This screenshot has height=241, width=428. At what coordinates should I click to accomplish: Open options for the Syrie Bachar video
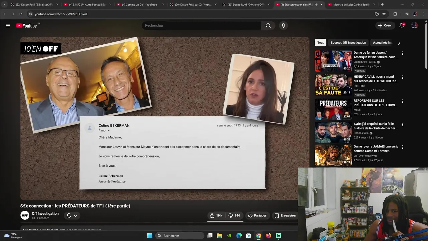coord(402,124)
